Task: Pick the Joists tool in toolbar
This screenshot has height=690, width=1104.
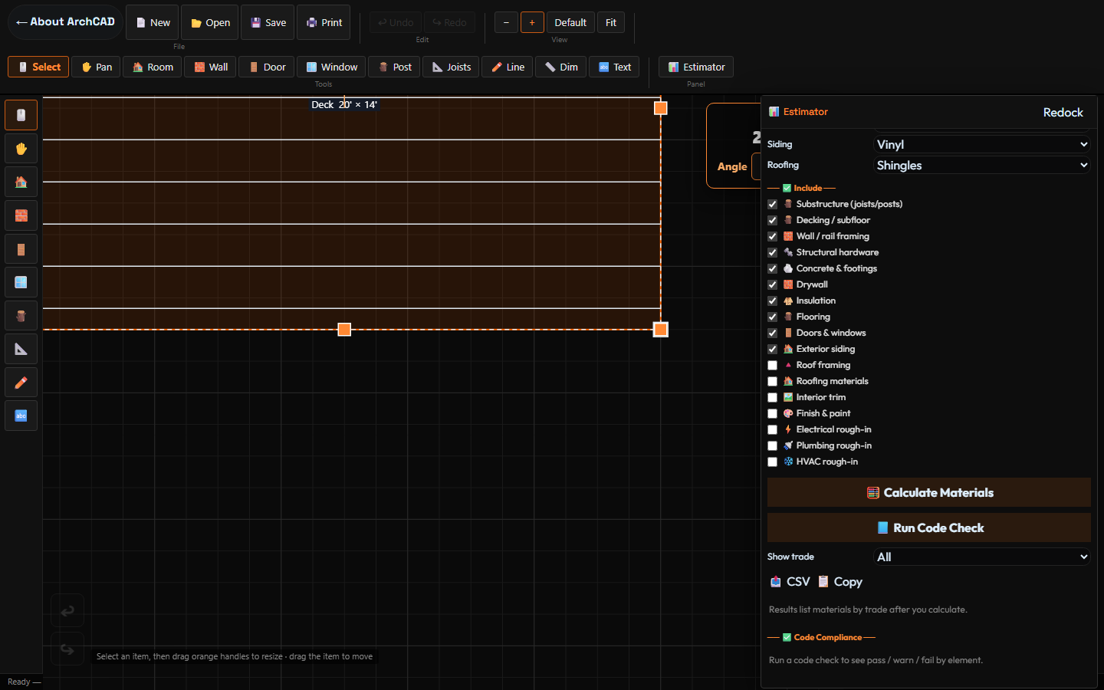Action: point(451,67)
